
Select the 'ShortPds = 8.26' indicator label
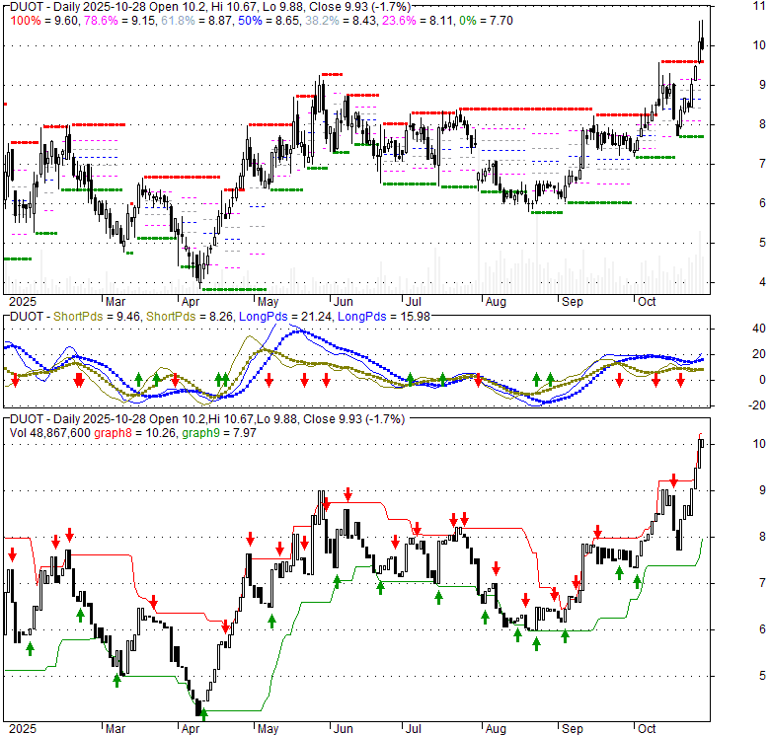[x=190, y=317]
